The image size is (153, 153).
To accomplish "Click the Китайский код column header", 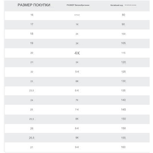I will point(117,5).
